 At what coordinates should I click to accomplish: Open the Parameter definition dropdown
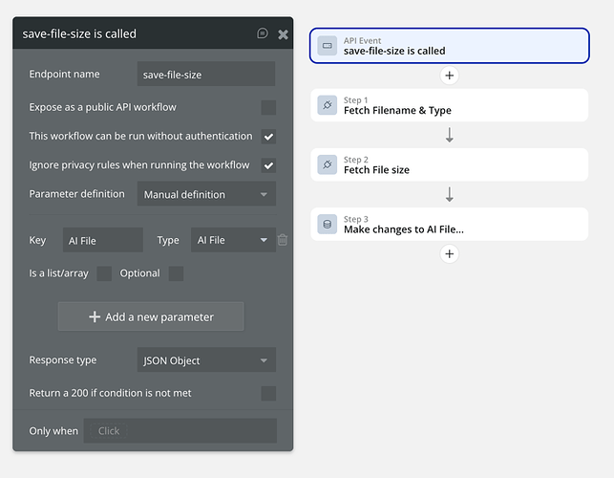tap(206, 194)
